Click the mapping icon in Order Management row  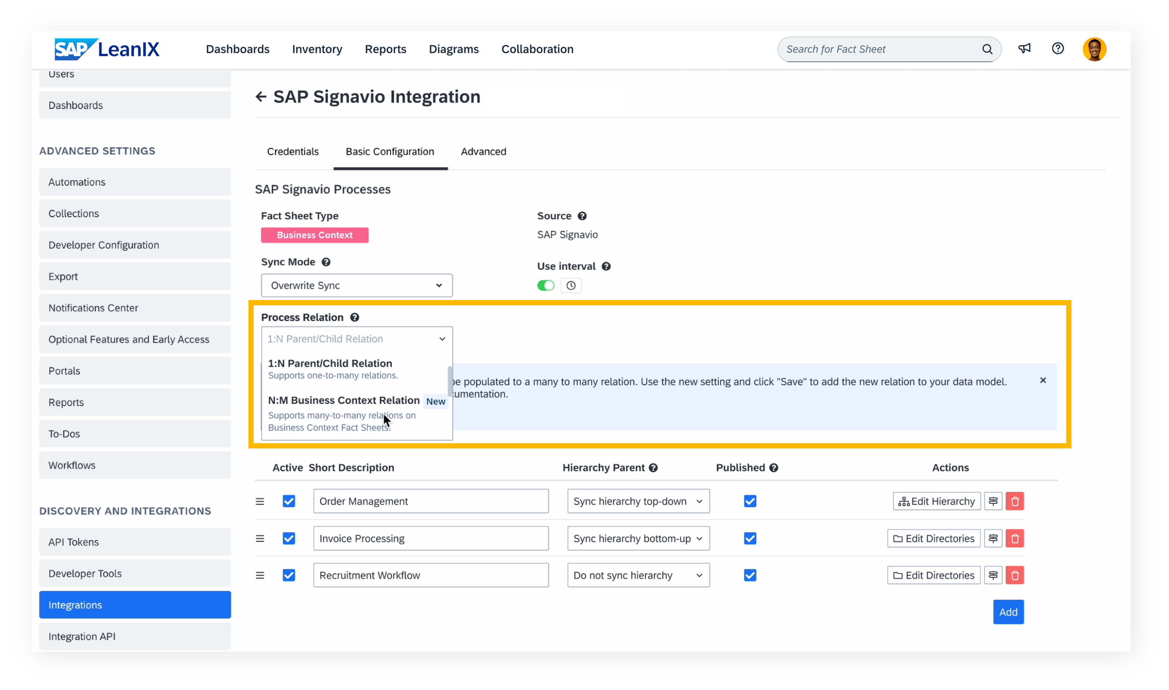[x=993, y=501]
